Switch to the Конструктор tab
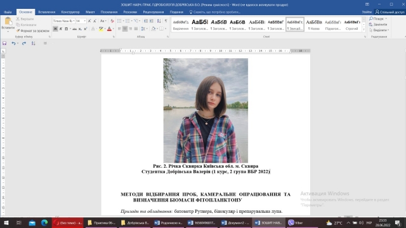 70,12
